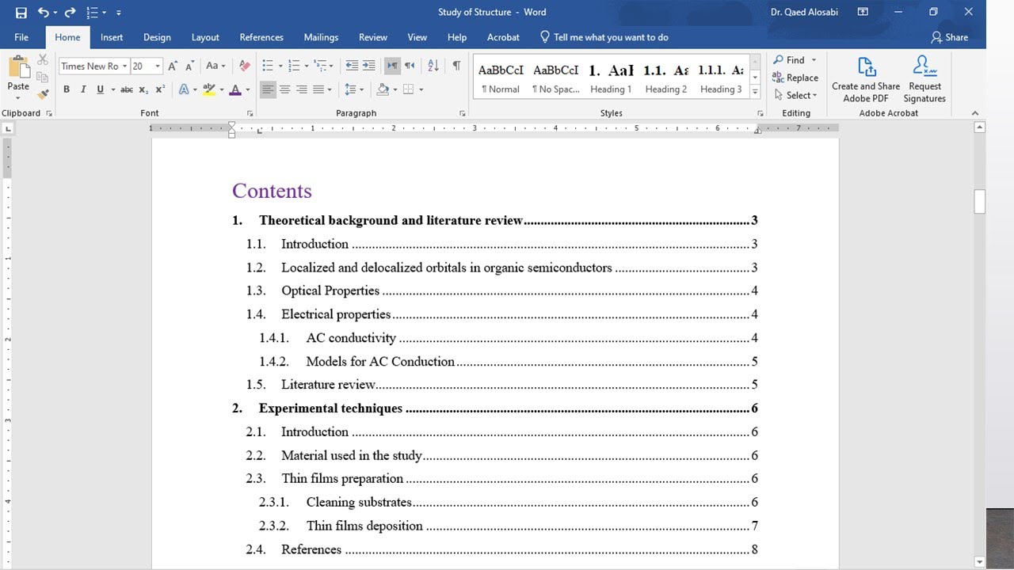Switch to the References tab

pyautogui.click(x=261, y=37)
